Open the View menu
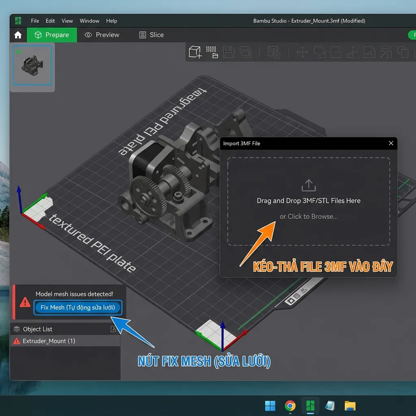The width and height of the screenshot is (416, 416). [x=67, y=21]
